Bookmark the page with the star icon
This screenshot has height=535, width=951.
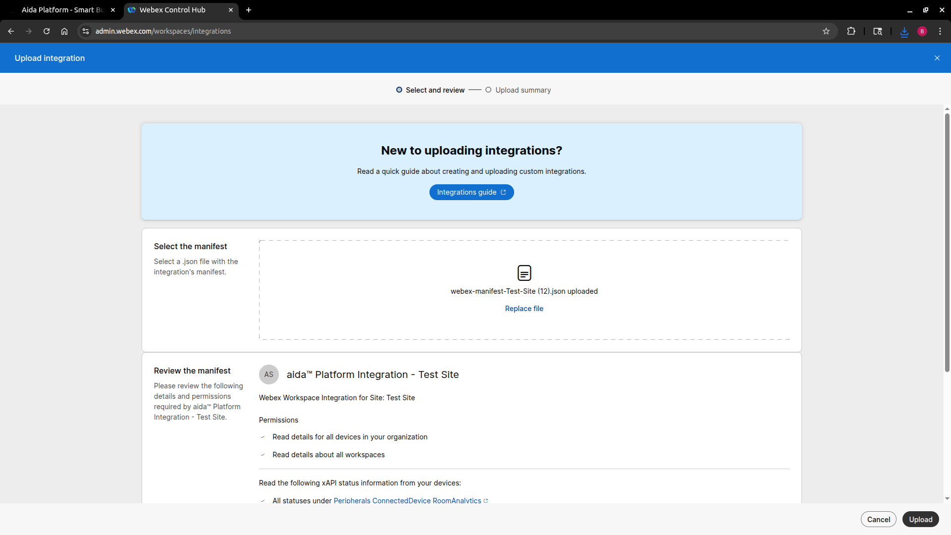coord(826,31)
